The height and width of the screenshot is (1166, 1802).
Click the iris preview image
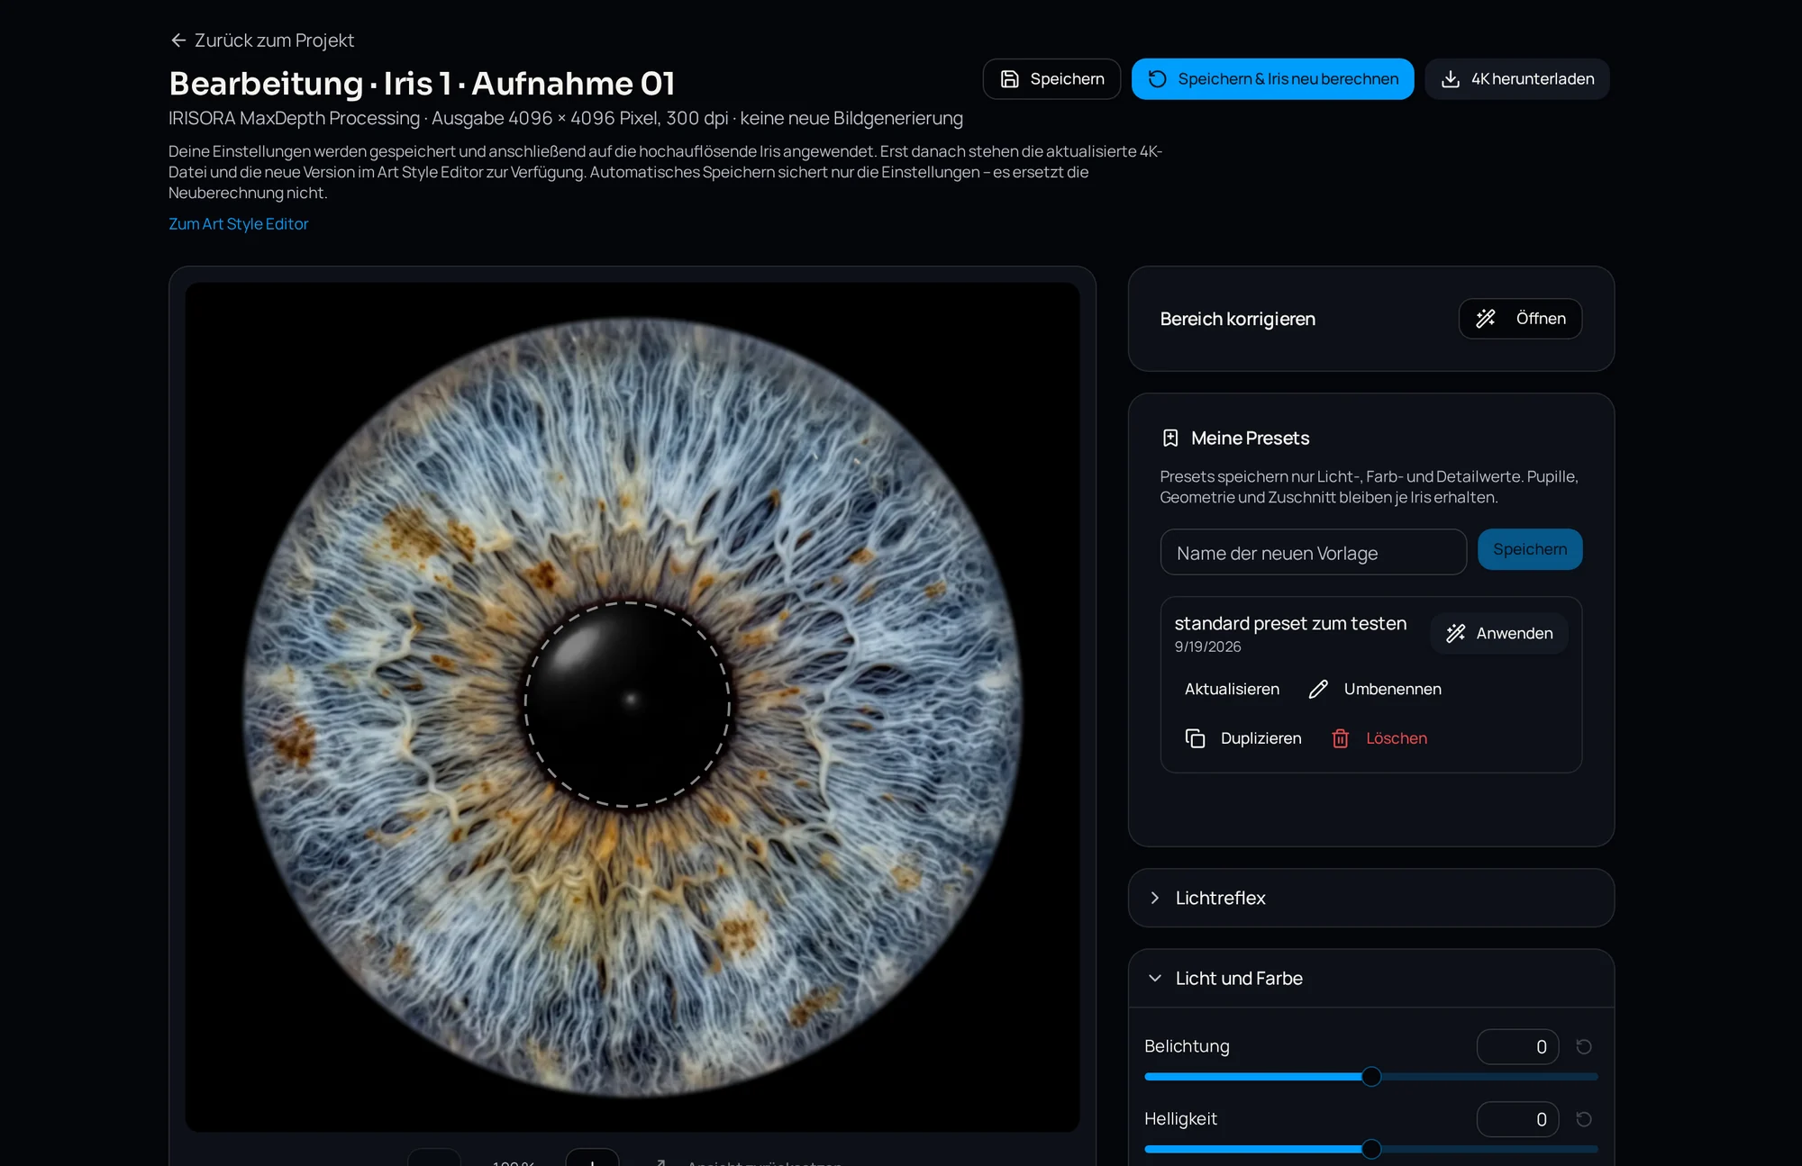pyautogui.click(x=633, y=707)
